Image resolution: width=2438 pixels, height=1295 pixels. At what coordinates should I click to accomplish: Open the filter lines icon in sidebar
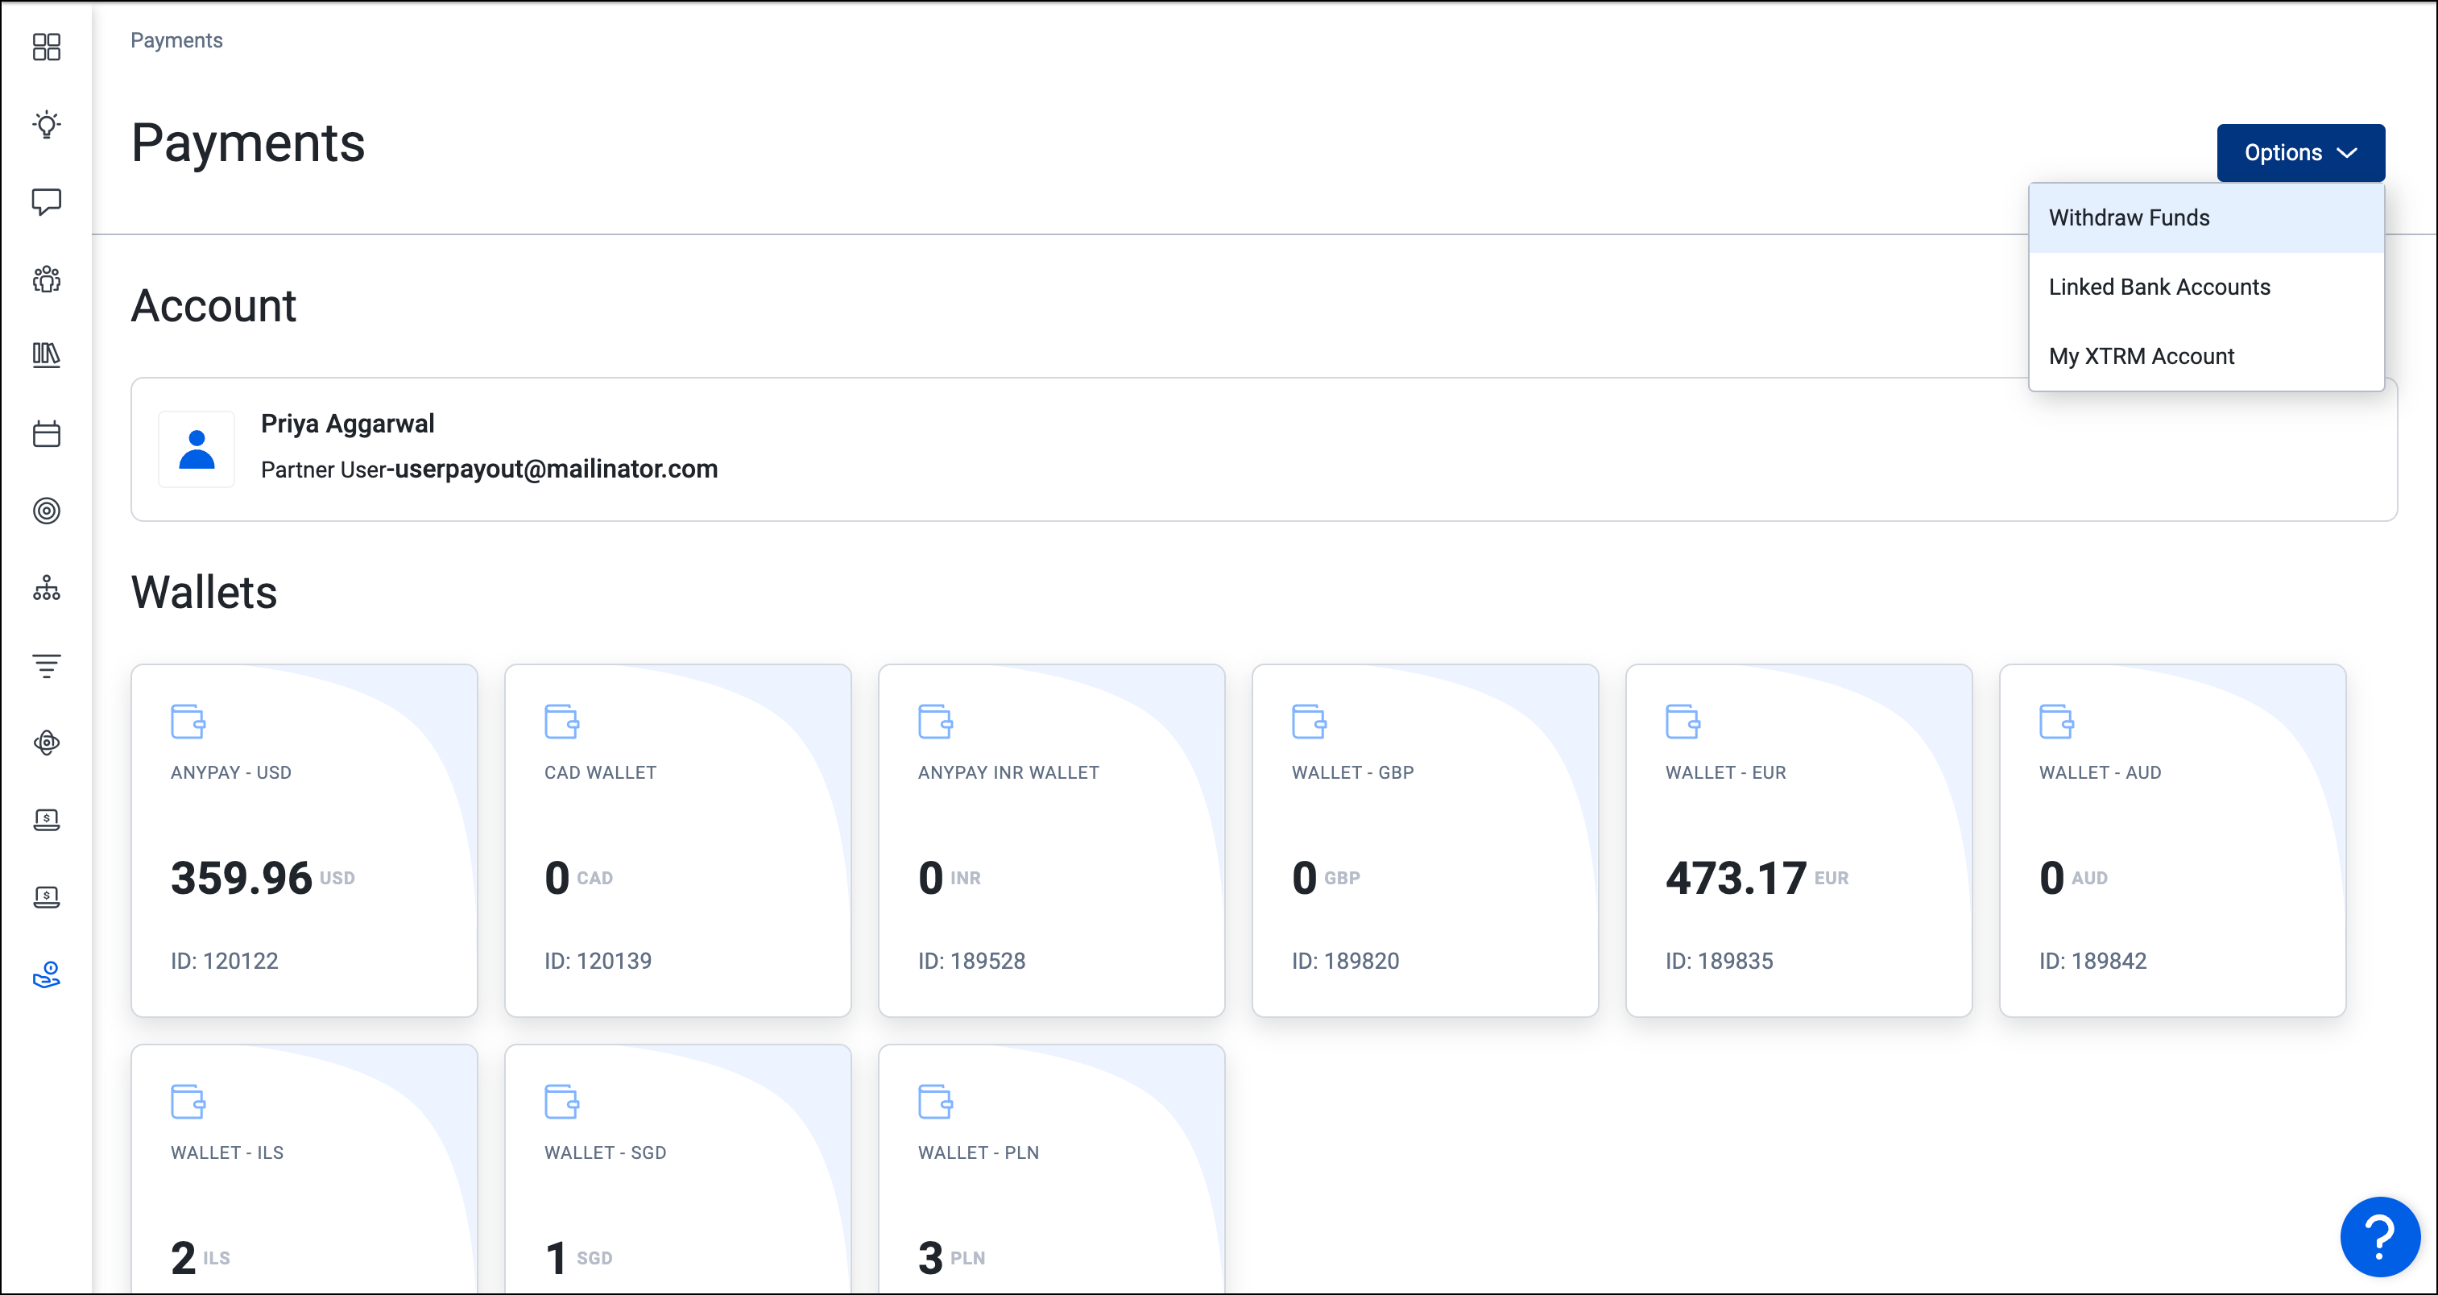(47, 665)
